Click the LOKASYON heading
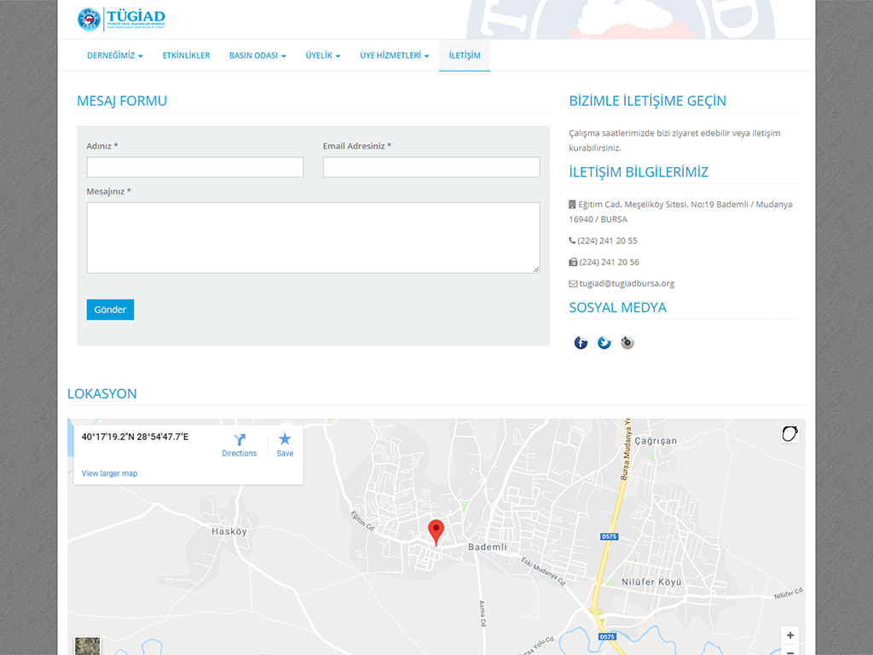Viewport: 873px width, 655px height. 102,394
